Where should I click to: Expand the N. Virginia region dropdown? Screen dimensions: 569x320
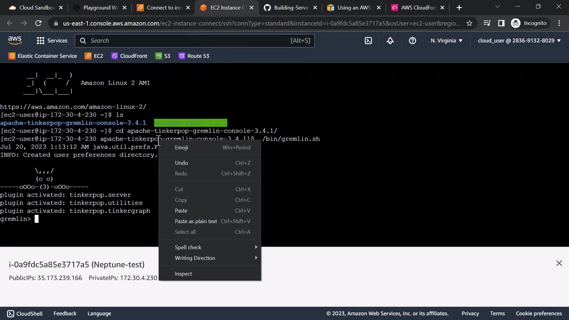point(446,40)
